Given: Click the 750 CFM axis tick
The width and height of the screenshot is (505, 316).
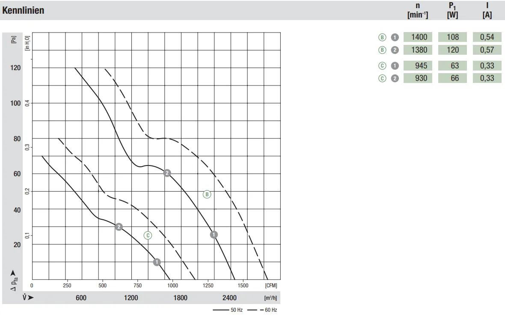Looking at the screenshot, I should point(137,286).
